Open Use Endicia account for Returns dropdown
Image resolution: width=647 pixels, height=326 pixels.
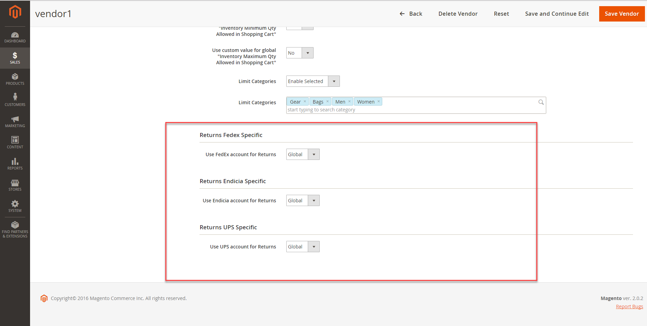[303, 201]
